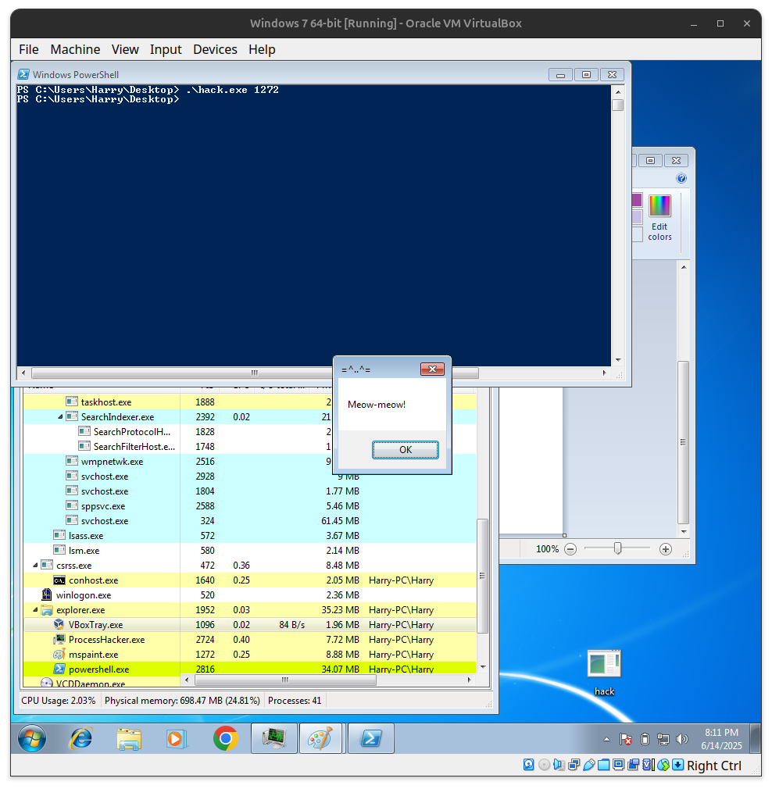The height and width of the screenshot is (789, 772).
Task: Click the Action Center flag icon
Action: (626, 739)
